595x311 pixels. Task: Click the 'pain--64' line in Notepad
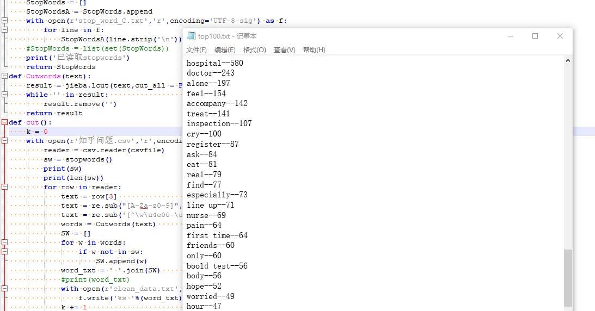(x=204, y=225)
